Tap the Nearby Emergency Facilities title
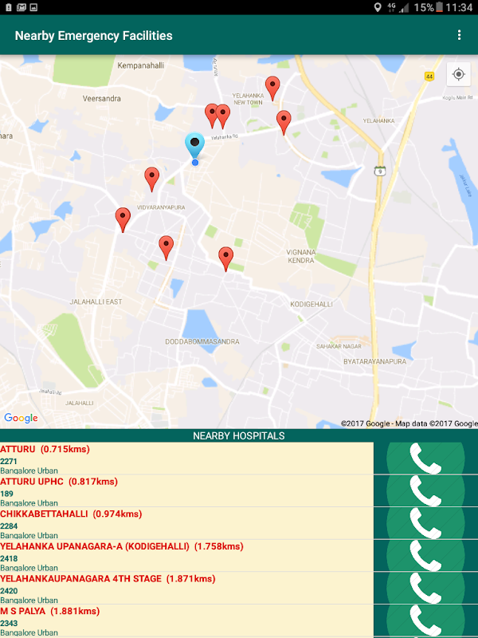 pyautogui.click(x=93, y=36)
